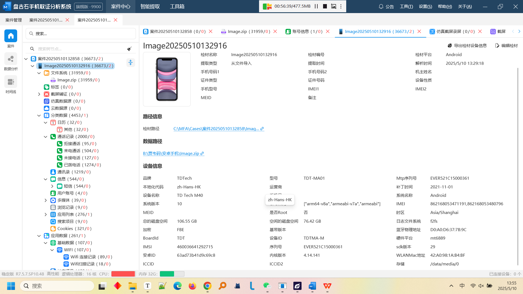Open the 帮助(H) menu

(445, 7)
